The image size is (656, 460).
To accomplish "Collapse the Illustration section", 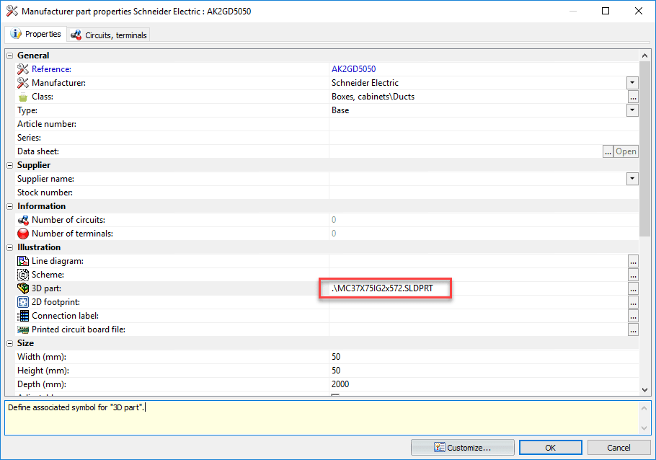I will click(9, 247).
